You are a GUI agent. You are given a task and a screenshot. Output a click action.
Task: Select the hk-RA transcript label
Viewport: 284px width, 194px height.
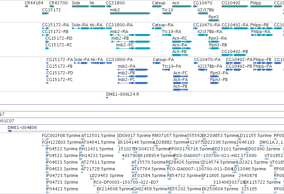[96, 25]
